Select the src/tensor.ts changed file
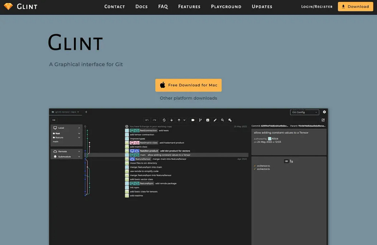Image resolution: width=377 pixels, height=245 pixels. (263, 166)
